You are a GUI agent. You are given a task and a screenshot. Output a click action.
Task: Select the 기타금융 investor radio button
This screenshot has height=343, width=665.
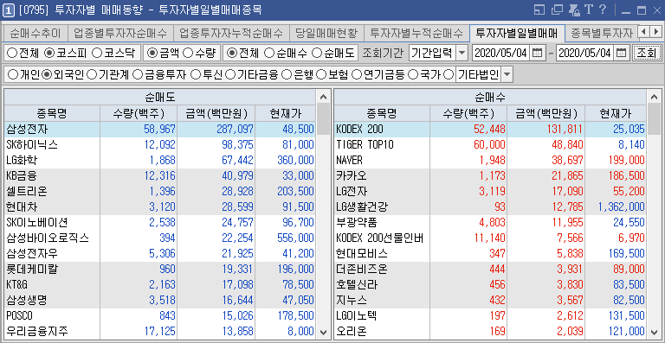coord(230,75)
